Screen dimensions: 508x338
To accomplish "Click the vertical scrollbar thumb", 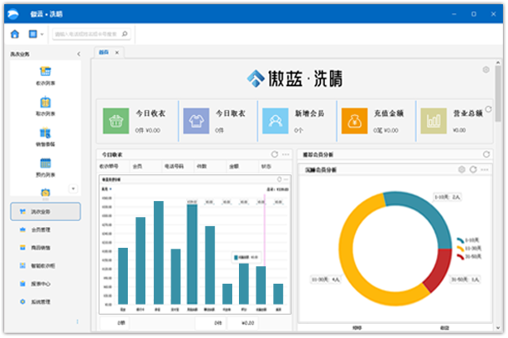I will coord(498,93).
